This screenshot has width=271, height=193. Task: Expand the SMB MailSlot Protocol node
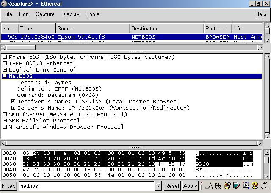click(x=5, y=121)
